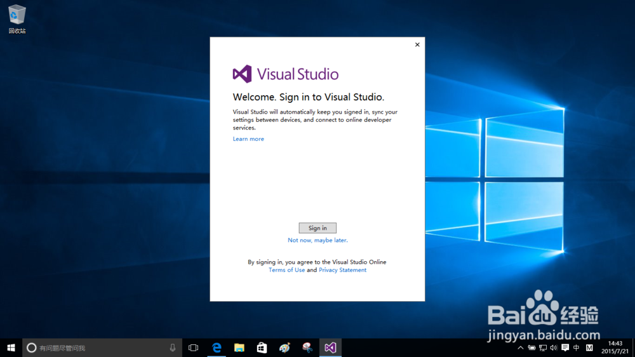Open the Snipping Tool taskbar icon
The width and height of the screenshot is (635, 357).
pos(307,347)
